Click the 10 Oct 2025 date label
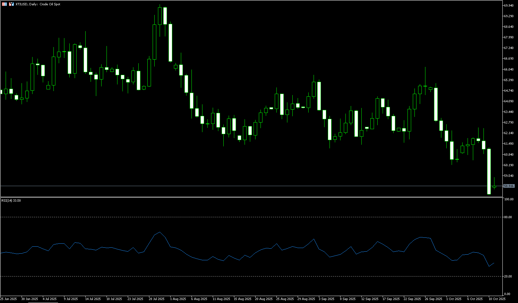This screenshot has width=518, height=303. click(497, 299)
